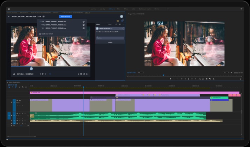Expand the Date sort dropdown in comments
The height and width of the screenshot is (147, 250).
[98, 24]
